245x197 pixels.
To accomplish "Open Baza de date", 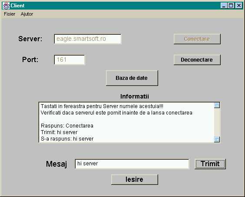I will tap(132, 78).
